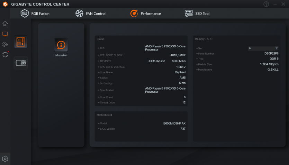The image size is (289, 165).
Task: Open the SSD Tool tab
Action: 197,13
